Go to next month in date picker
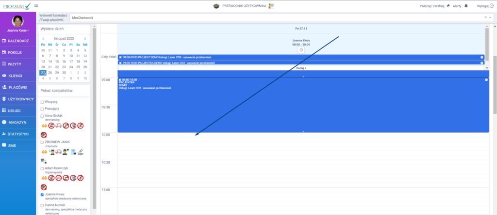497x215 pixels. (85, 38)
